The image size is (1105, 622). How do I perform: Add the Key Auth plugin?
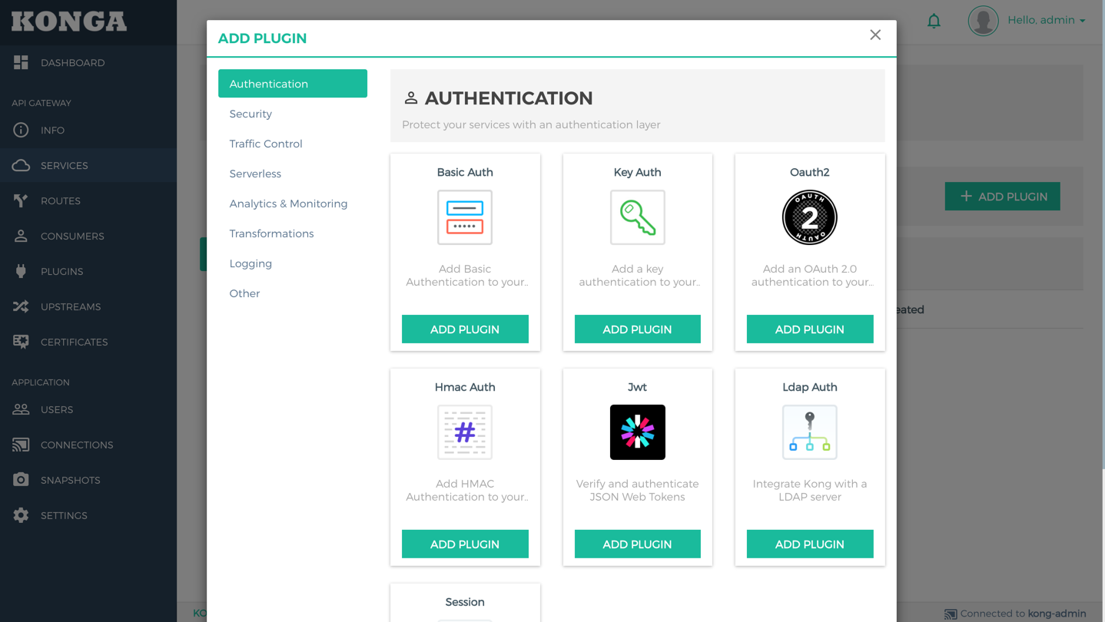tap(637, 329)
